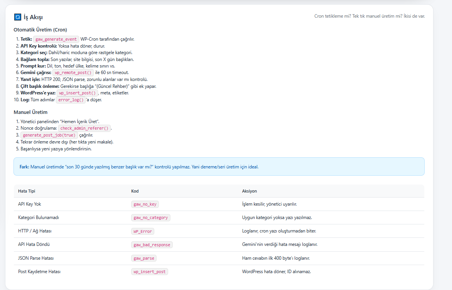Click the gaw_no_category code tag
This screenshot has width=452, height=290.
pyautogui.click(x=151, y=218)
